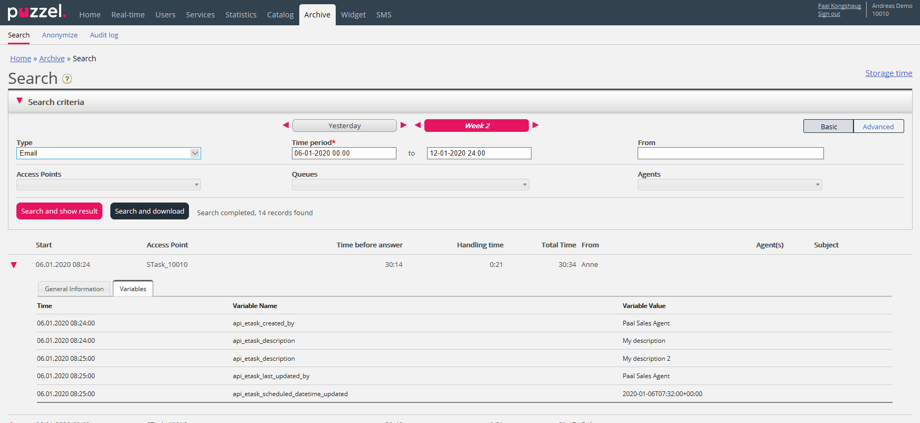Open the Statistics menu
Image resolution: width=920 pixels, height=423 pixels.
coord(241,15)
